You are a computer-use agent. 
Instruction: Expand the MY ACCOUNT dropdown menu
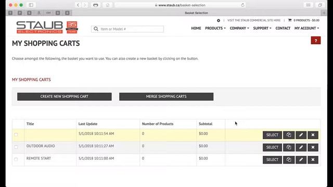[x=306, y=28]
